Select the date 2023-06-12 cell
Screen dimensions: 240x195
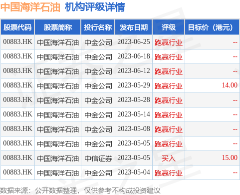tap(134, 70)
